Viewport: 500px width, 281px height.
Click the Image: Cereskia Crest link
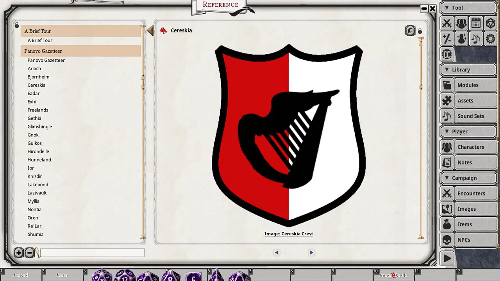[289, 234]
